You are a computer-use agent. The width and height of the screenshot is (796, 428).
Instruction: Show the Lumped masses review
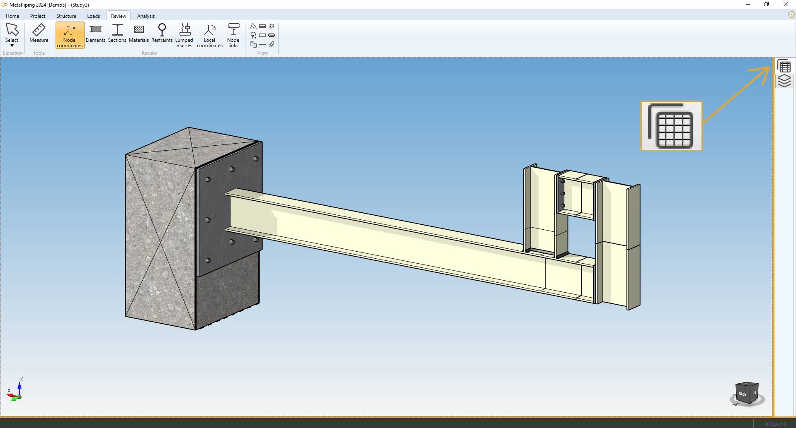click(184, 35)
